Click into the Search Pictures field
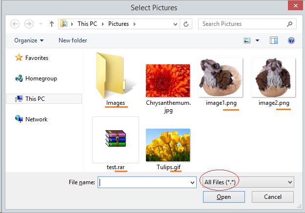This screenshot has height=213, width=305. pos(243,24)
